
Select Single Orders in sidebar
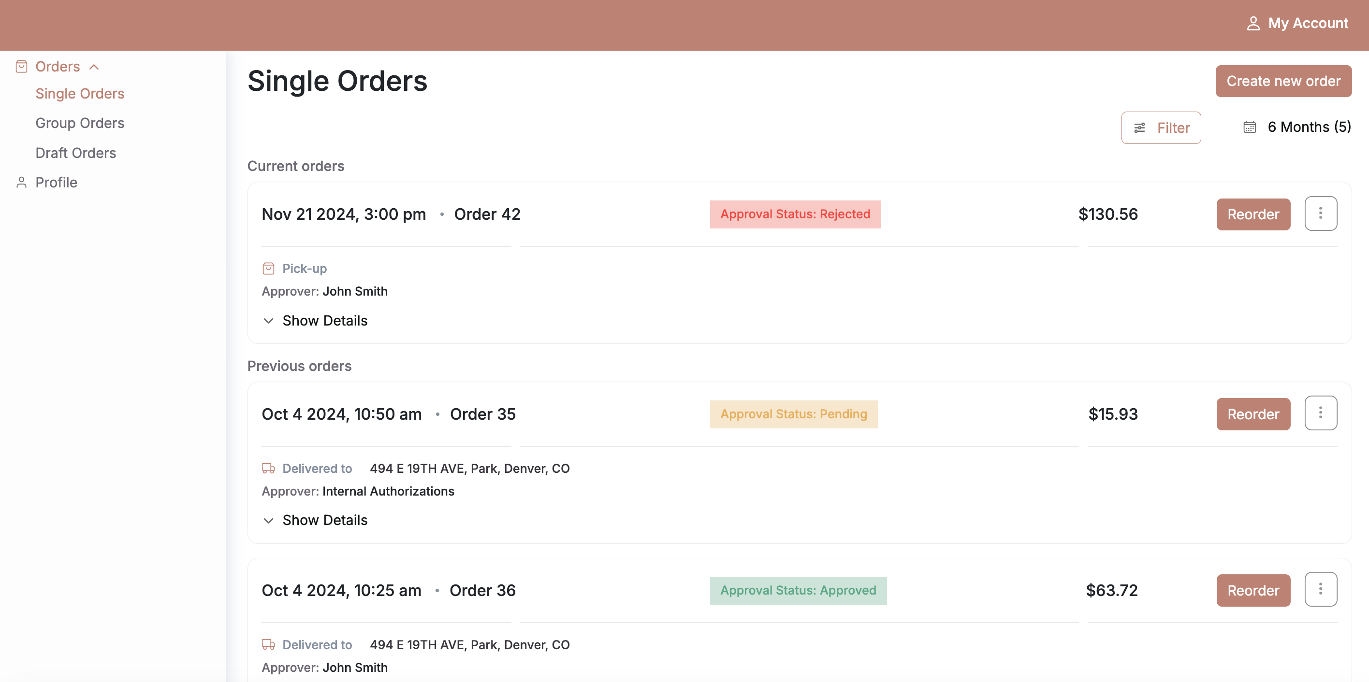[80, 94]
